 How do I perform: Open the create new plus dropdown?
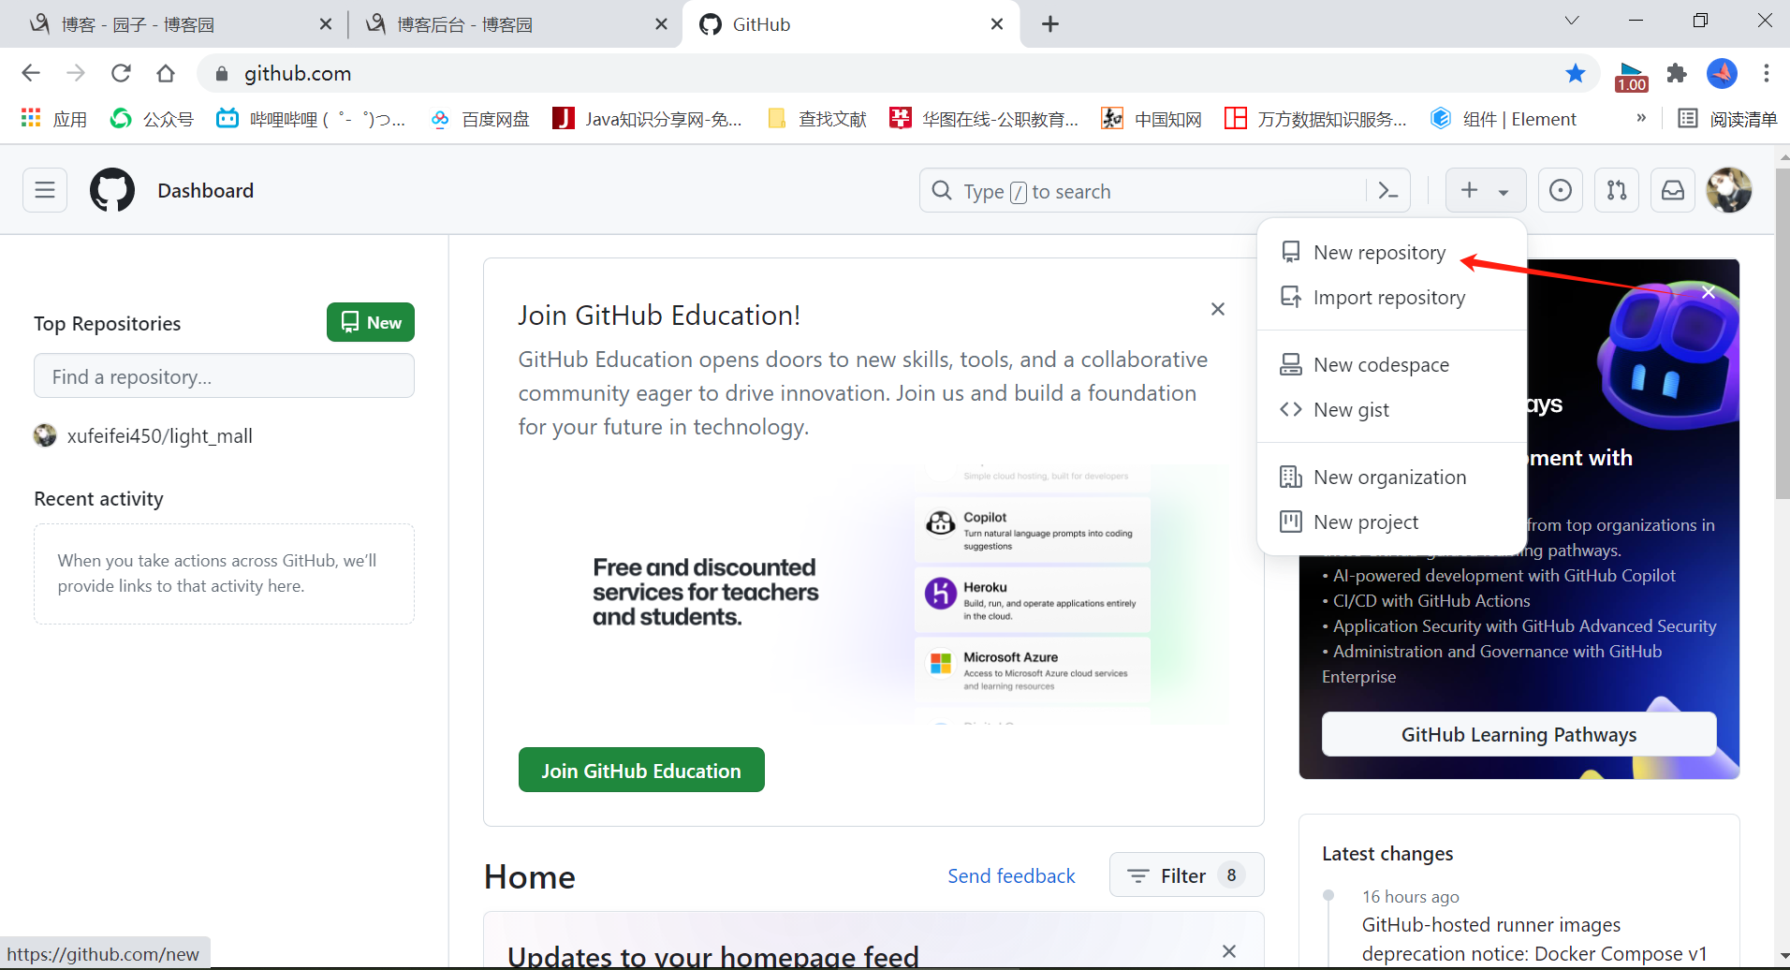tap(1485, 190)
